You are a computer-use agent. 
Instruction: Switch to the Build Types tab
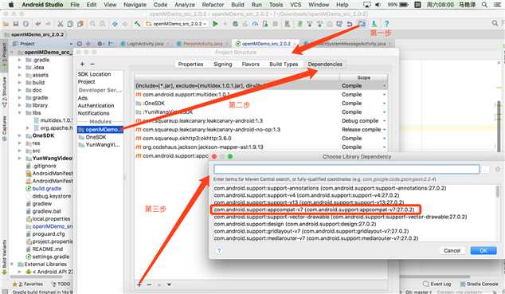tap(284, 64)
